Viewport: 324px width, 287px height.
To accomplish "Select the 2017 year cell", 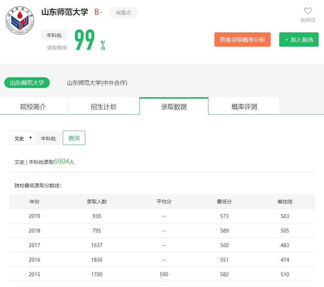I will pos(34,245).
